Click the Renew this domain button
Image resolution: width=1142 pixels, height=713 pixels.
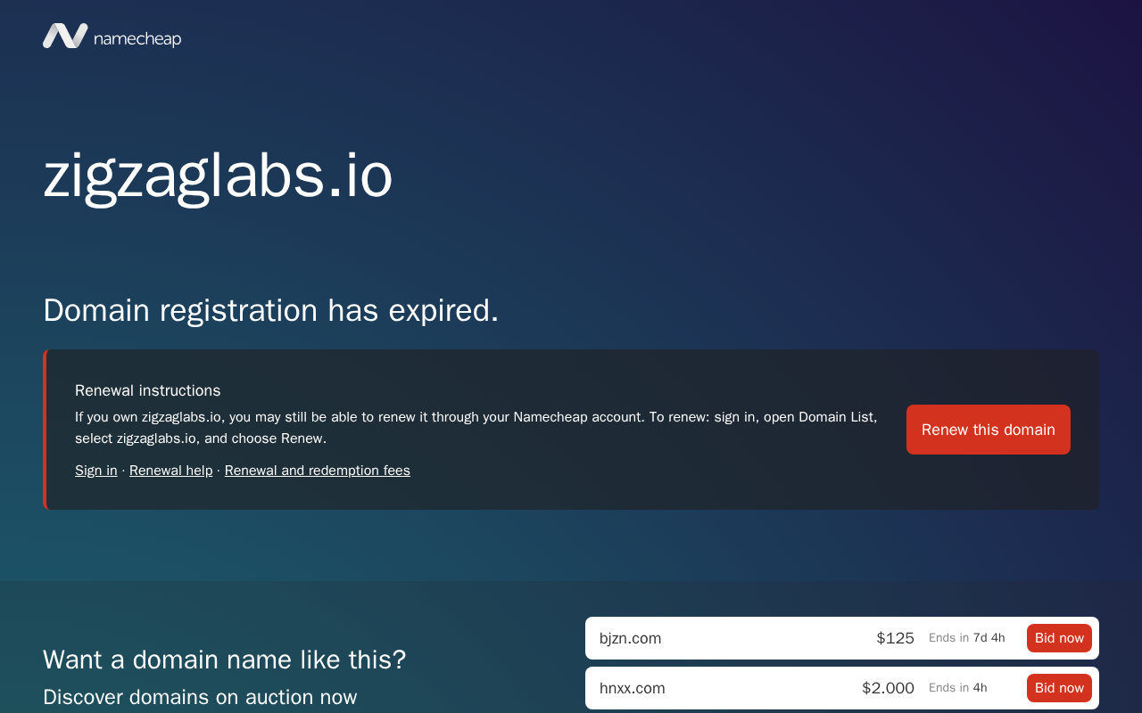989,430
